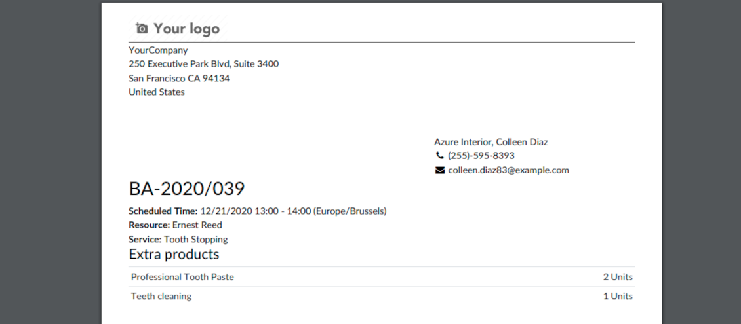Select the United States country line

[x=157, y=92]
